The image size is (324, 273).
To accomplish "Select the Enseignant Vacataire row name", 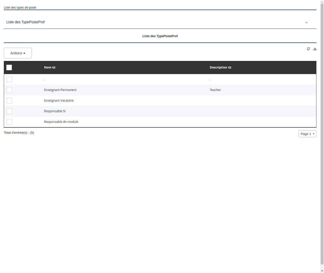I will click(59, 101).
